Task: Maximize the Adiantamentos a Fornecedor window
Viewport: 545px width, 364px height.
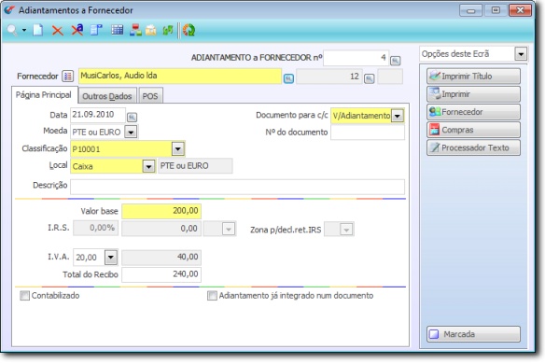Action: point(496,10)
